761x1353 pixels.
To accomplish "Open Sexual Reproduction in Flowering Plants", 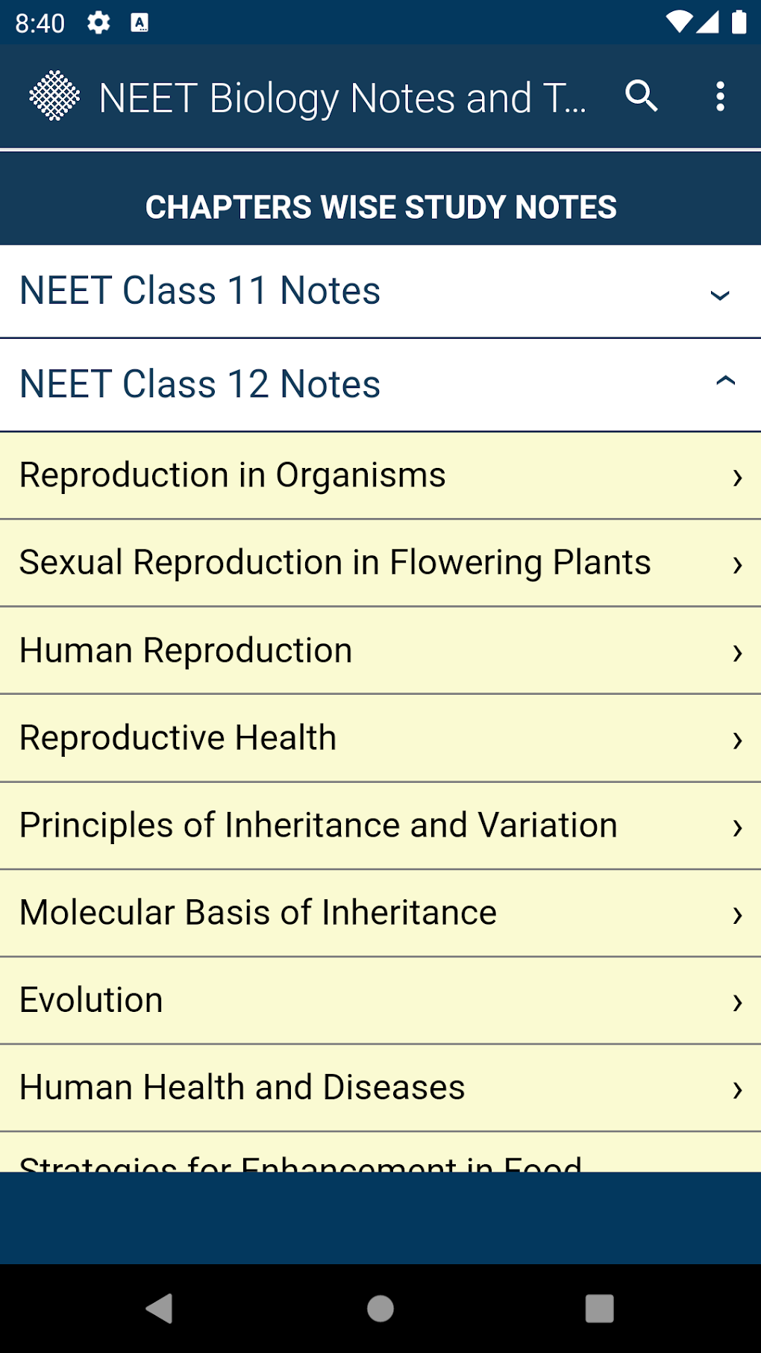I will (335, 563).
